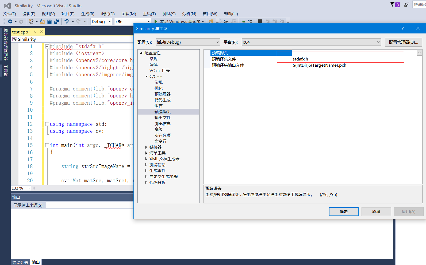Open the Edit (编辑) menu
Viewport: 426px width, 265px height.
coord(29,14)
